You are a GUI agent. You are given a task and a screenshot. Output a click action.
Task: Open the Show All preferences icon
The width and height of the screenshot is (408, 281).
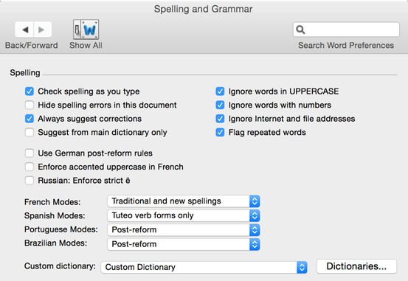[x=86, y=30]
